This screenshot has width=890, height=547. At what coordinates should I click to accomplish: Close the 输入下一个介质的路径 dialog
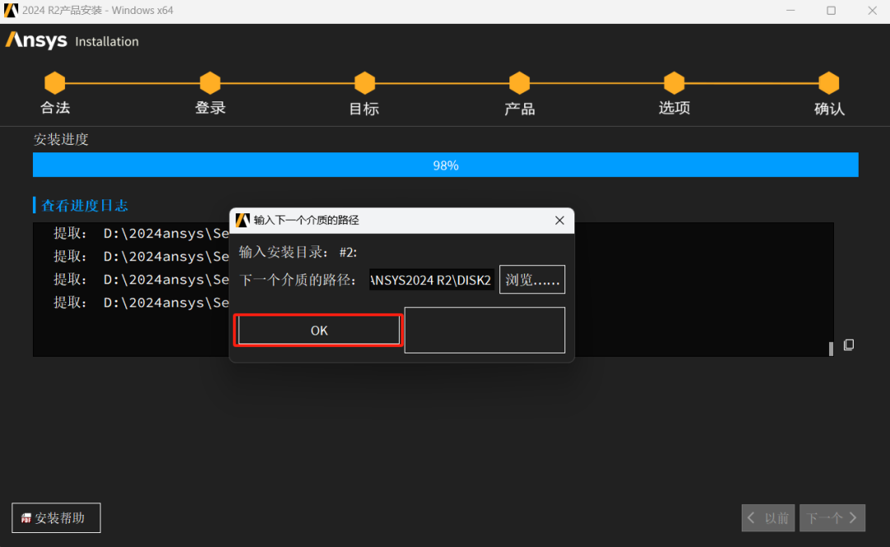coord(559,220)
